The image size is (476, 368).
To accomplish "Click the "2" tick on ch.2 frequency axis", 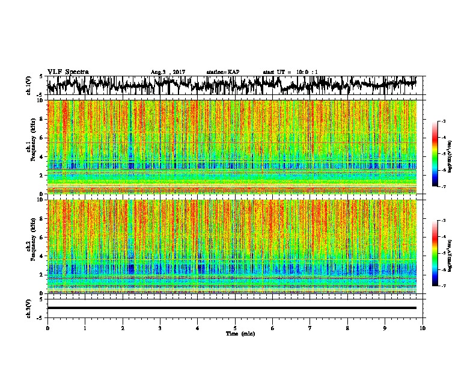I will [x=42, y=275].
